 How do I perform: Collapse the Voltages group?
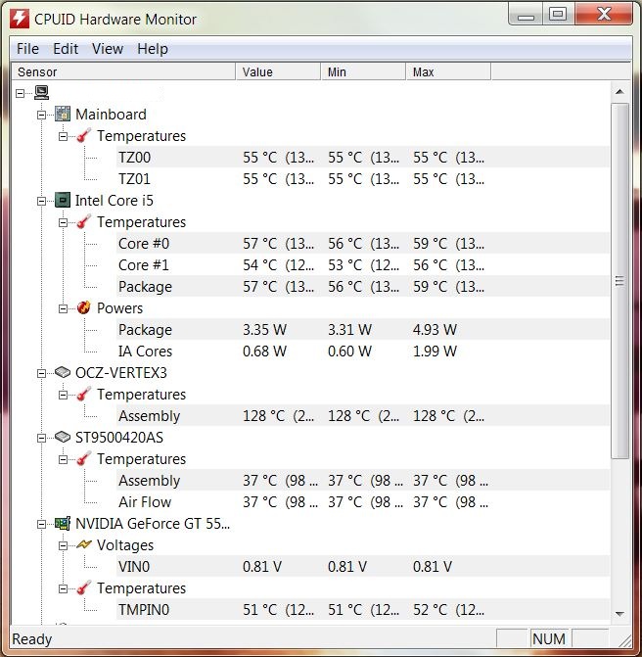tap(63, 545)
